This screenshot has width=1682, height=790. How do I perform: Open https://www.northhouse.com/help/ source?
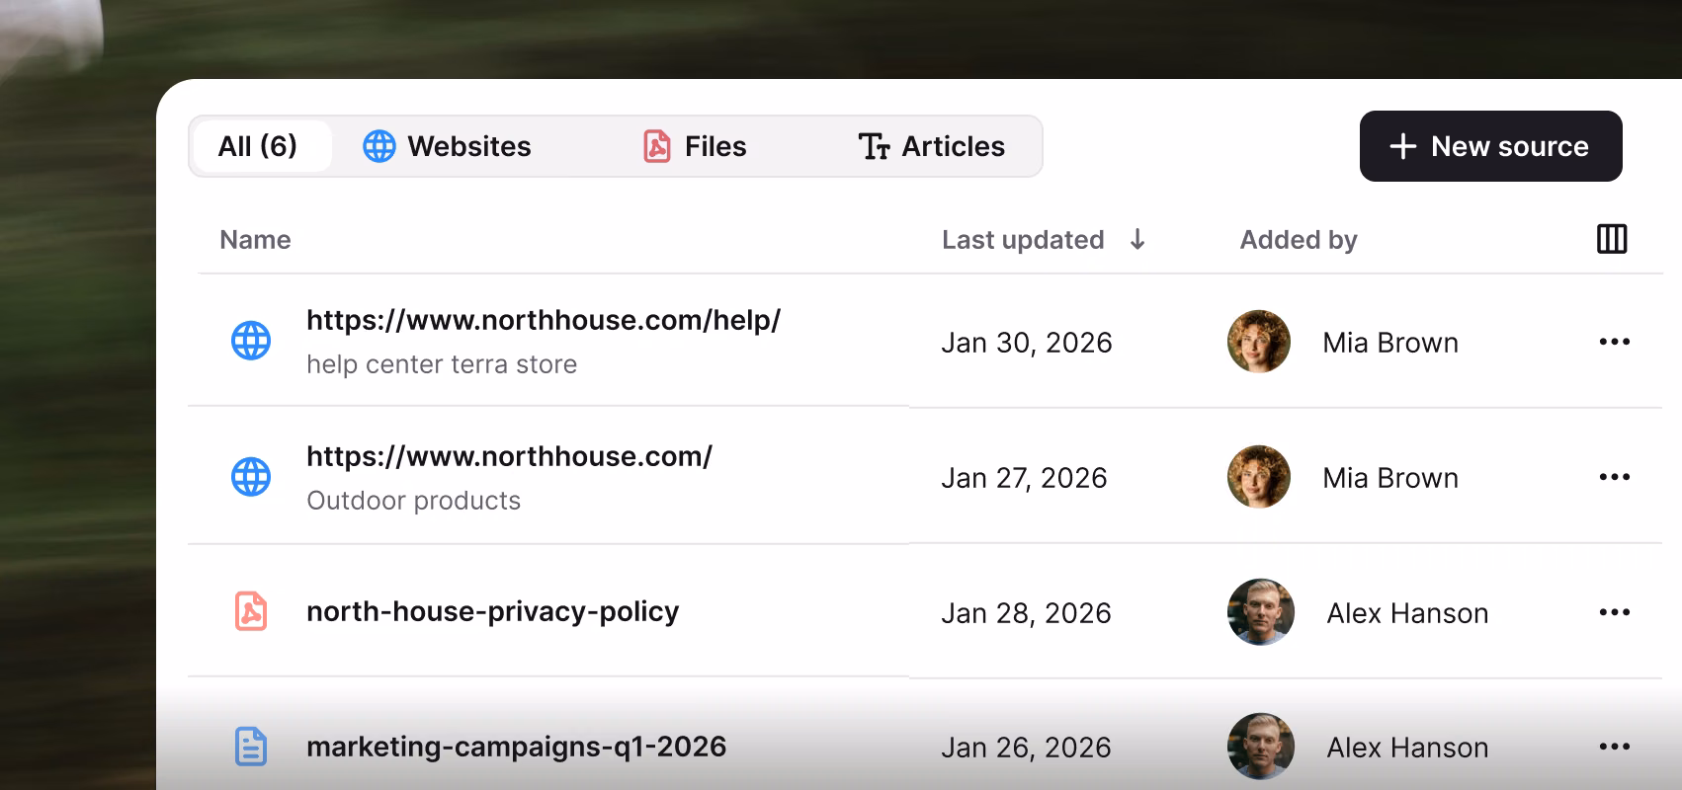[544, 320]
